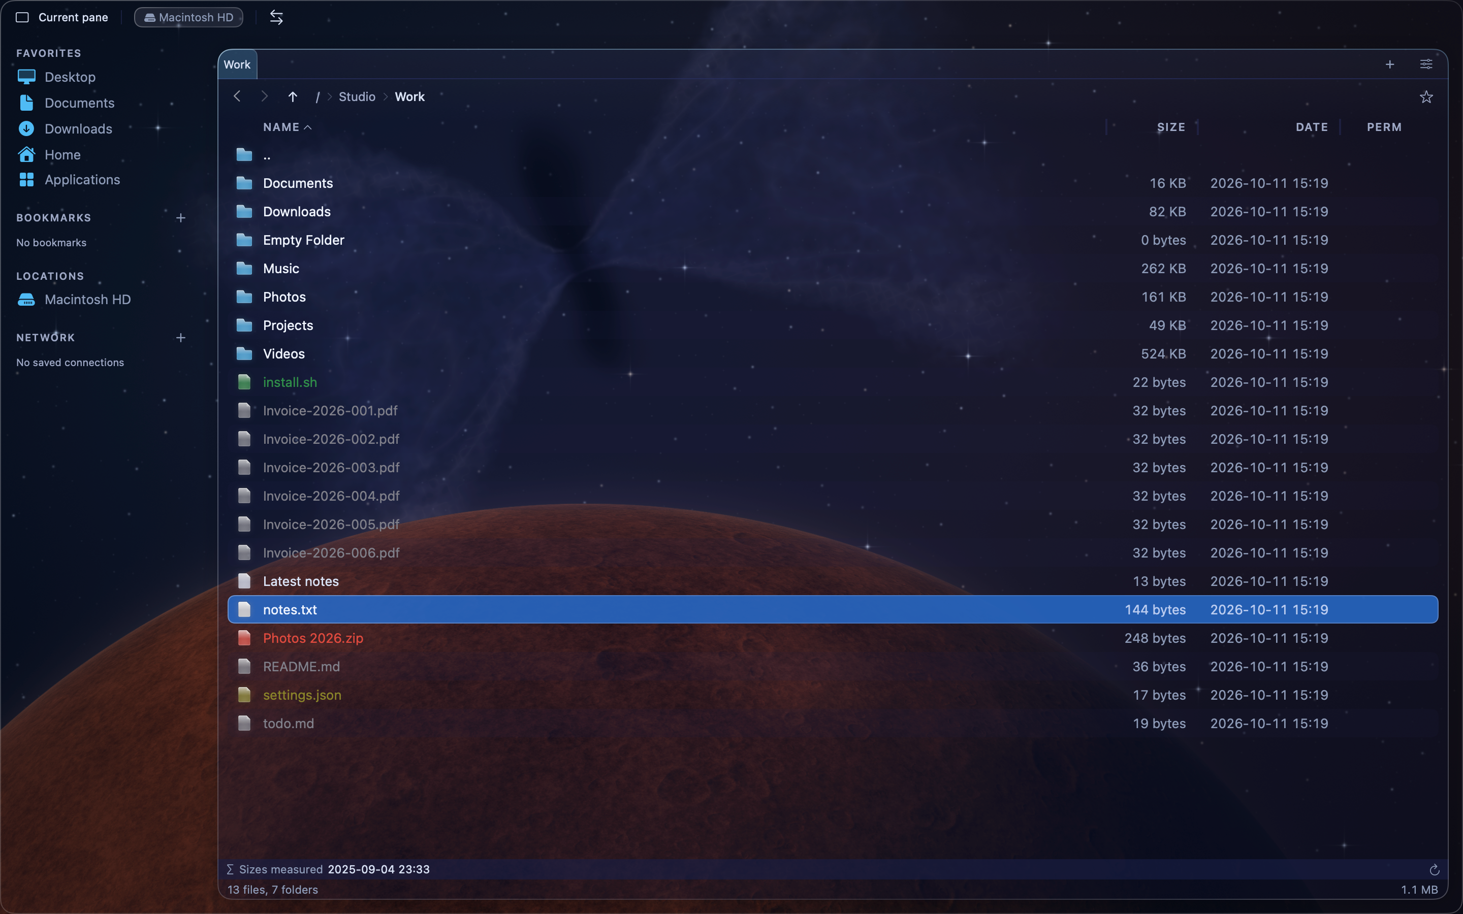1463x914 pixels.
Task: Go forward with the right chevron
Action: [264, 96]
